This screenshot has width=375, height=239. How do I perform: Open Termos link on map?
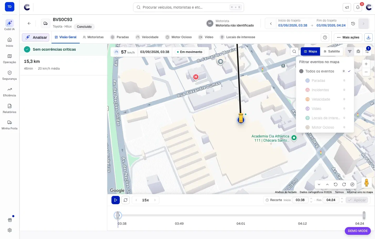point(339,192)
